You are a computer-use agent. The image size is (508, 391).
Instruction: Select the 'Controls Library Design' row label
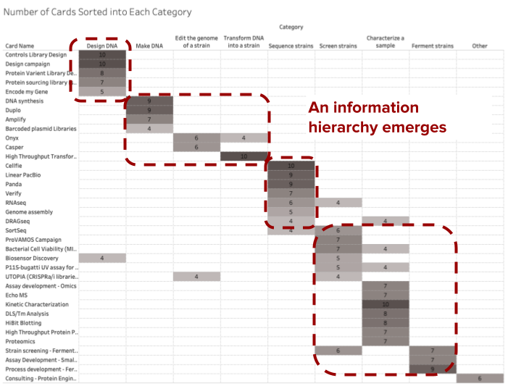tap(36, 55)
